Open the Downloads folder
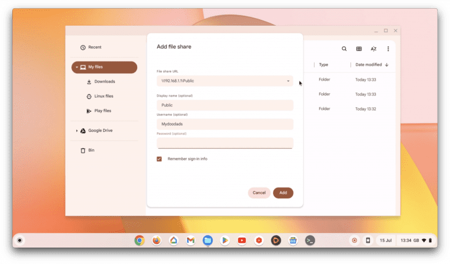This screenshot has width=450, height=264. click(104, 82)
